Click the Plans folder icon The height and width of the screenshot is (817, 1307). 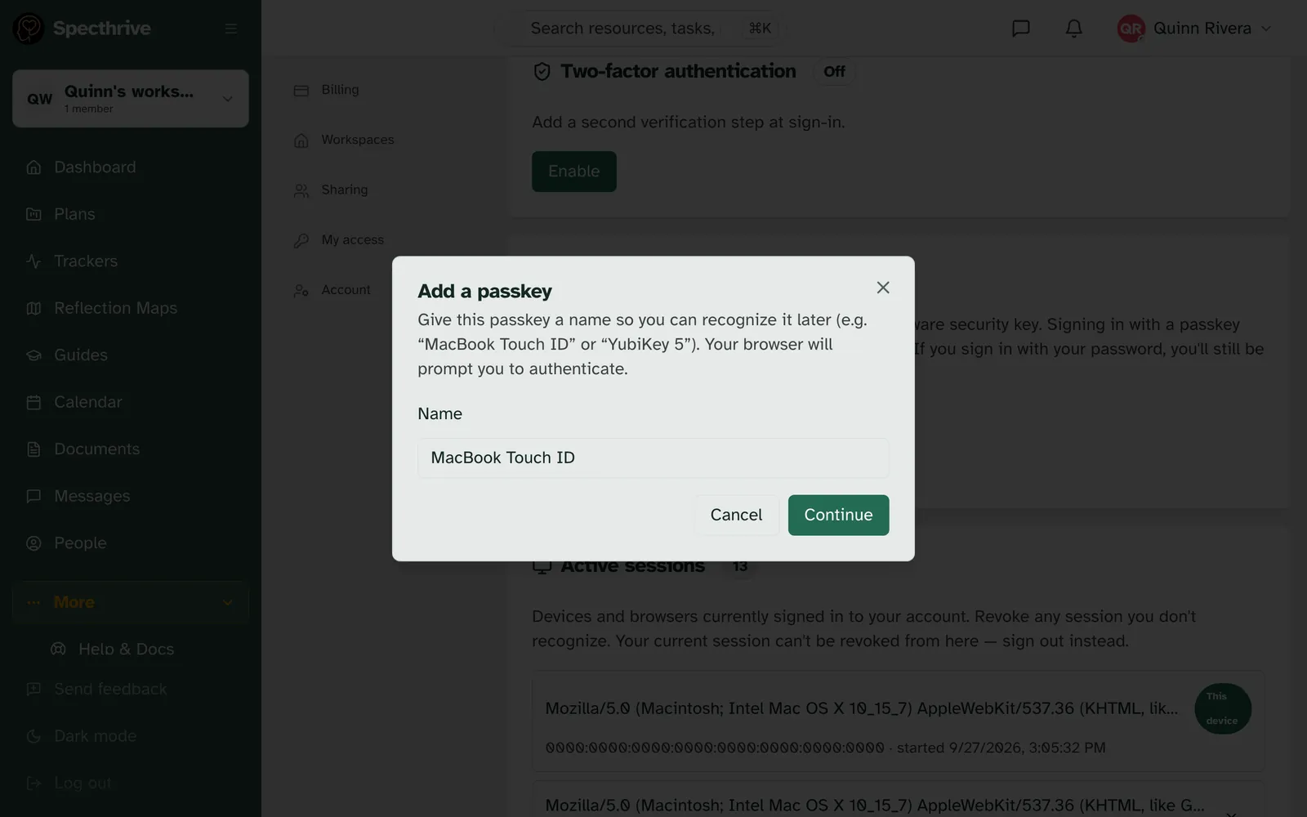(33, 214)
